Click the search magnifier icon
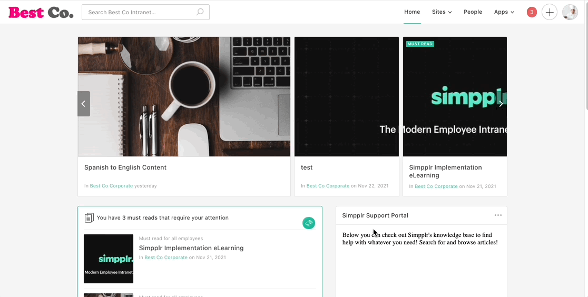The height and width of the screenshot is (297, 588). (x=200, y=12)
